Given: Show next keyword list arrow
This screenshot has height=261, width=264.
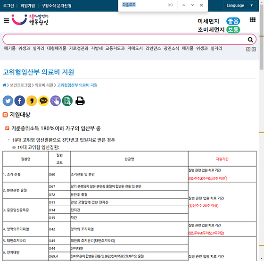Looking at the screenshot, I should [x=254, y=49].
